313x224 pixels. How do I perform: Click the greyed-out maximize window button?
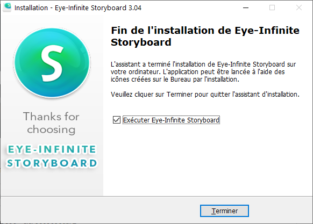coord(272,8)
